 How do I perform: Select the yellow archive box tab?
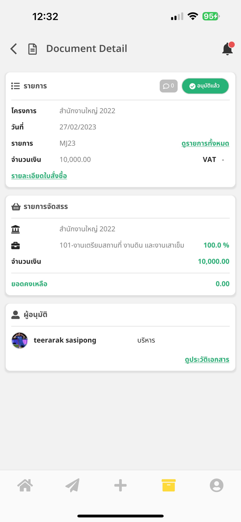(168, 485)
